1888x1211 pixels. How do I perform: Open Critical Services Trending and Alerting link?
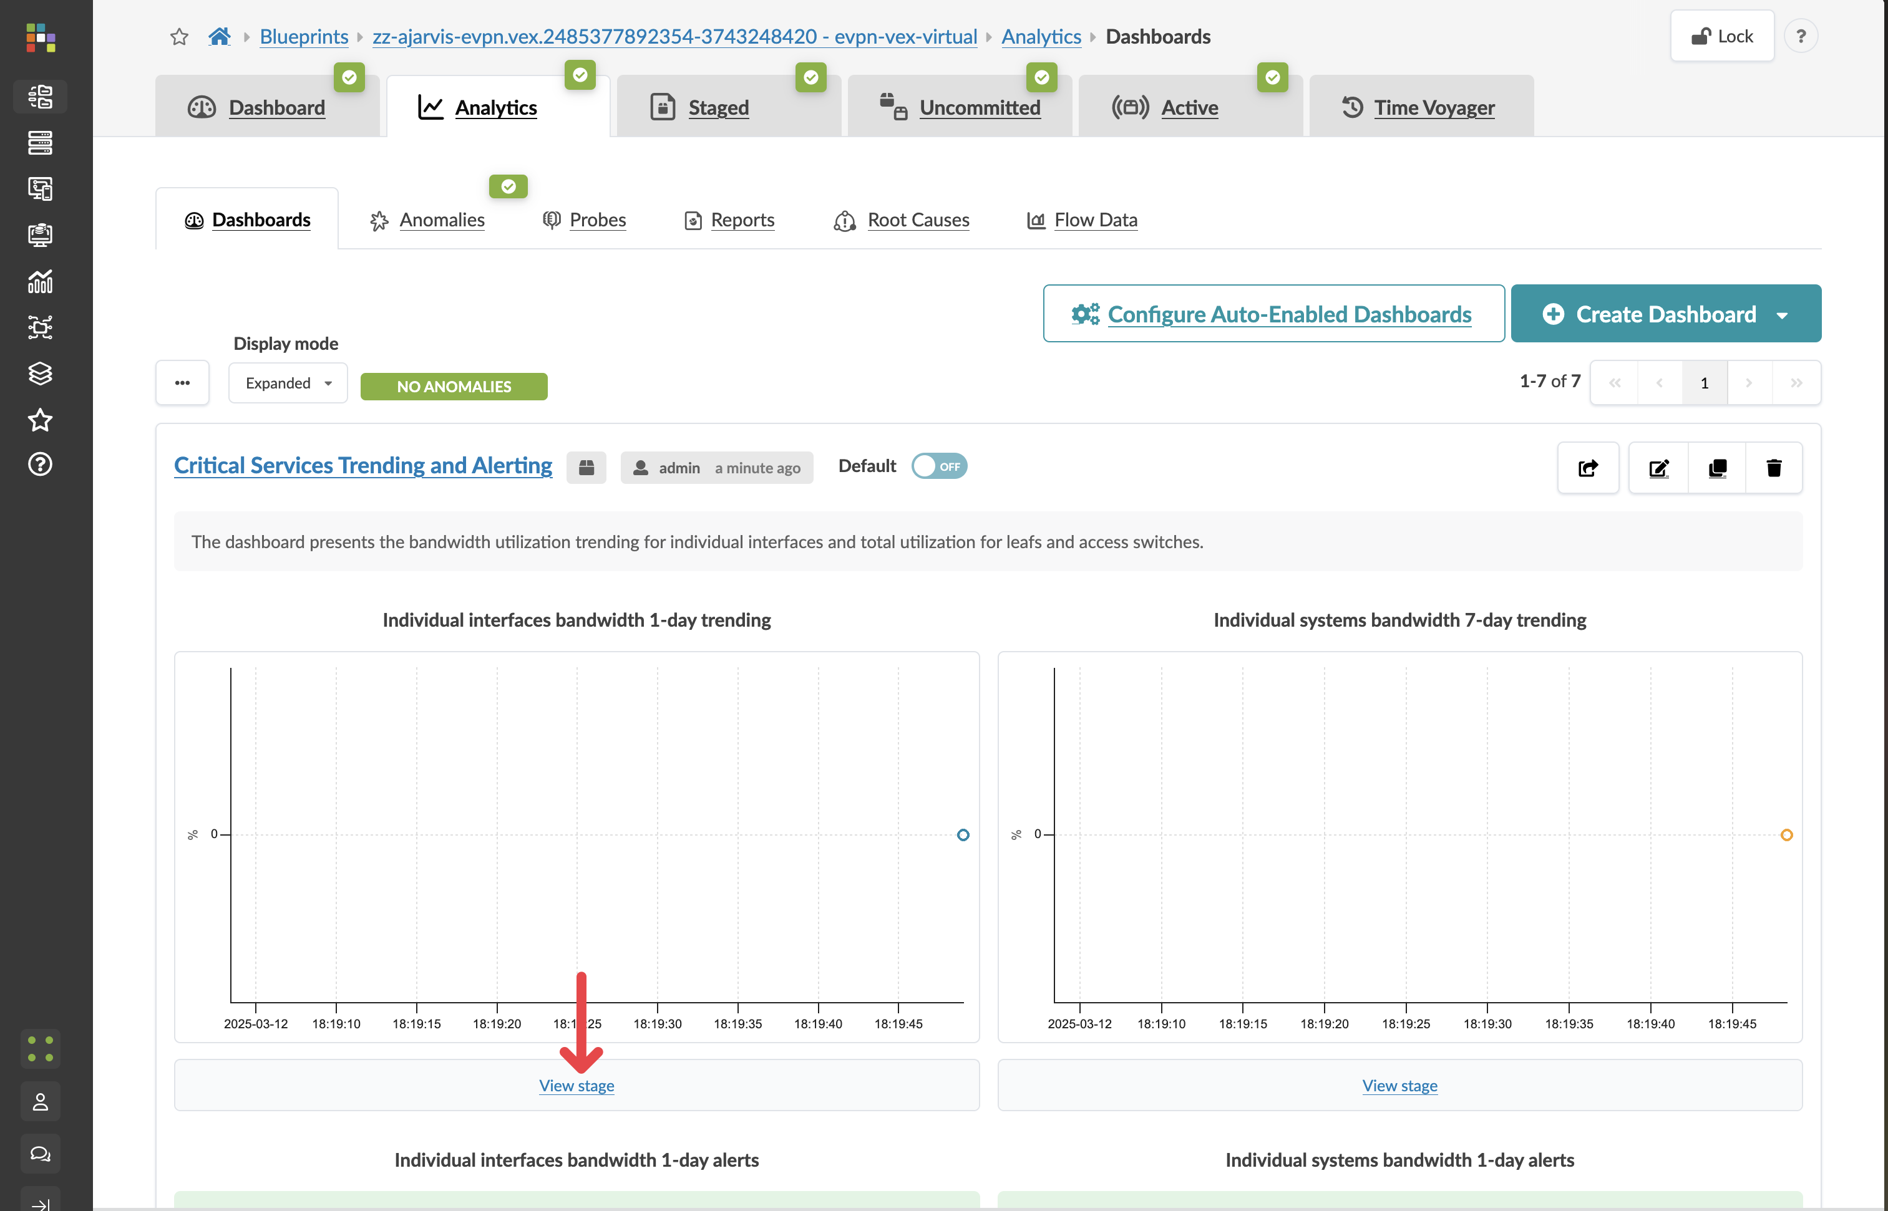click(363, 466)
